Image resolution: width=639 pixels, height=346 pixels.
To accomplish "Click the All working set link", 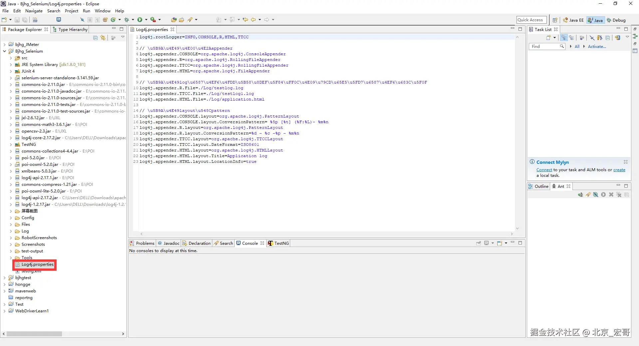I will click(577, 47).
